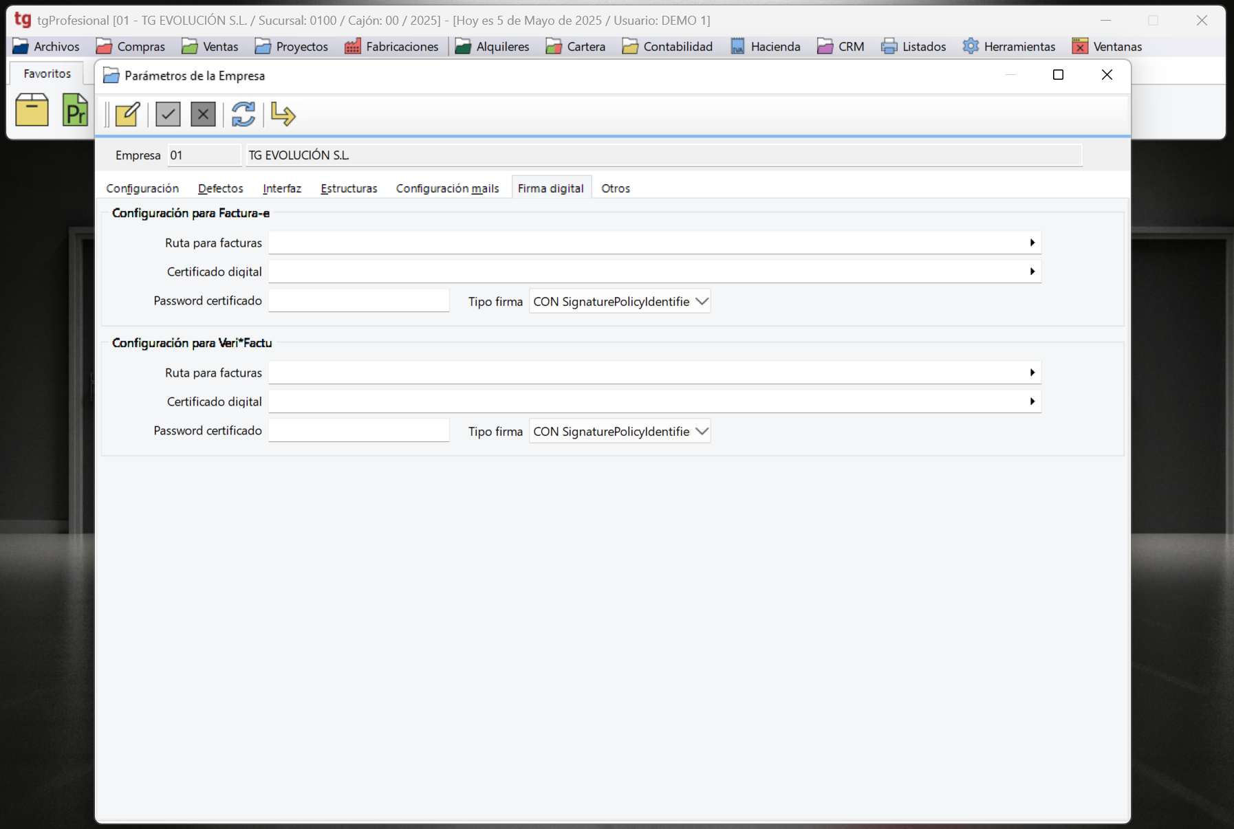Open the Compras menu
Image resolution: width=1234 pixels, height=829 pixels.
click(x=131, y=46)
